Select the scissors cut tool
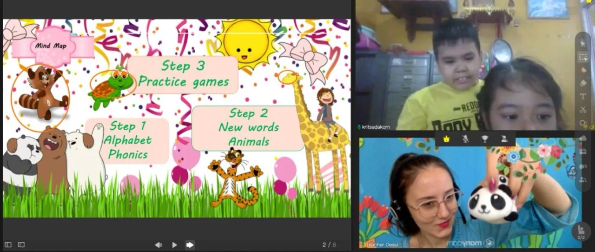The image size is (595, 252). [x=583, y=110]
